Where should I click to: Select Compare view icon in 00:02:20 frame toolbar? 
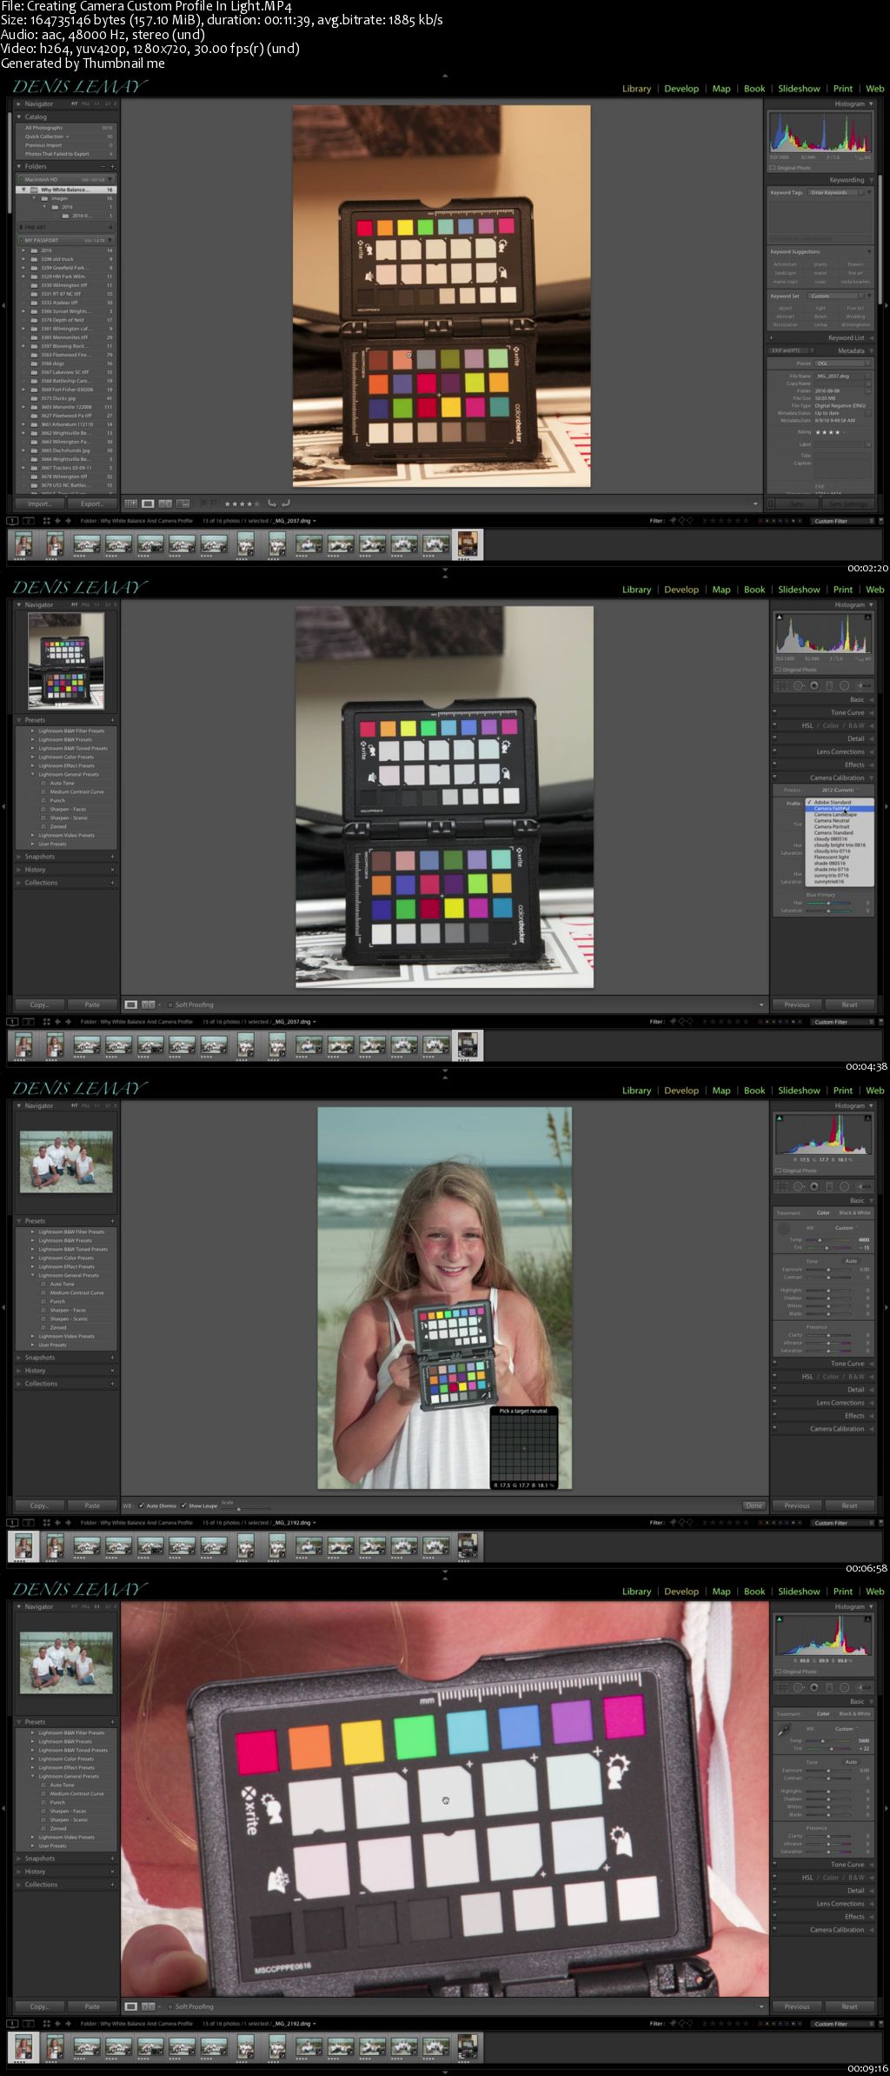pyautogui.click(x=165, y=503)
